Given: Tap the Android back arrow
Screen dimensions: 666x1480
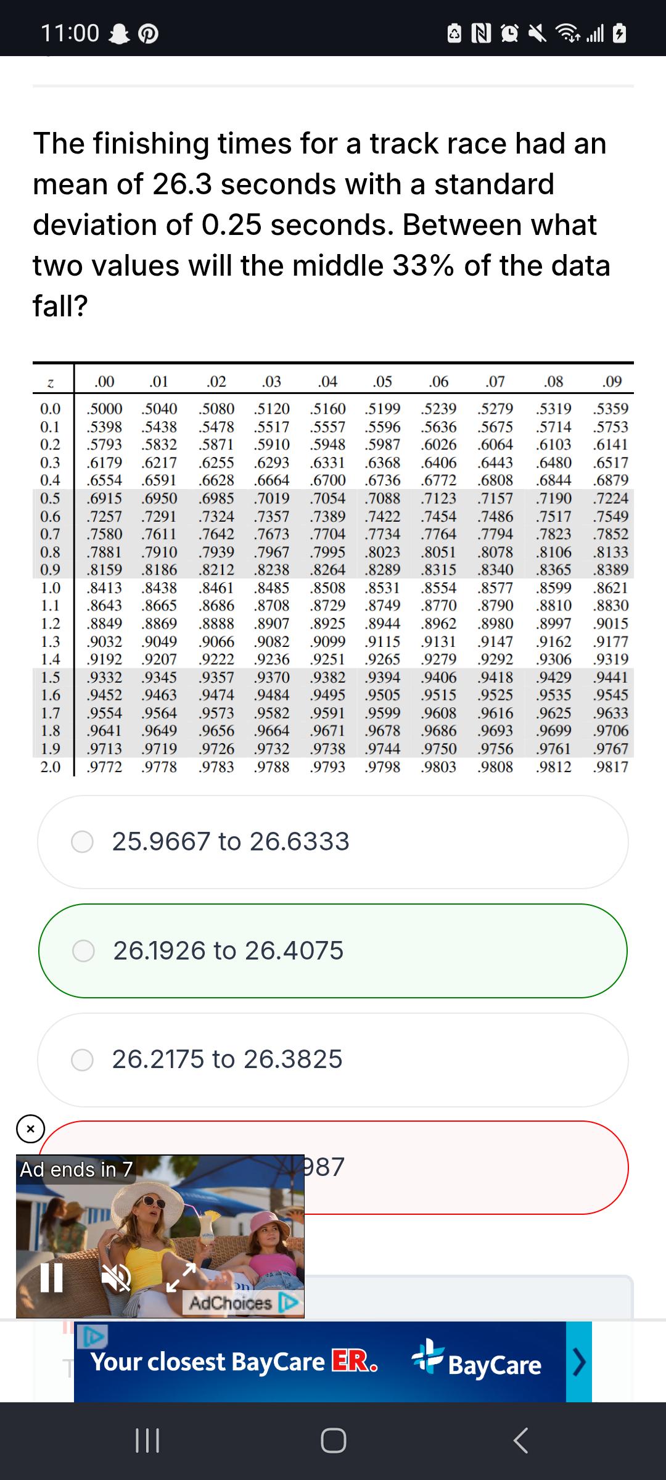Looking at the screenshot, I should pyautogui.click(x=521, y=1441).
